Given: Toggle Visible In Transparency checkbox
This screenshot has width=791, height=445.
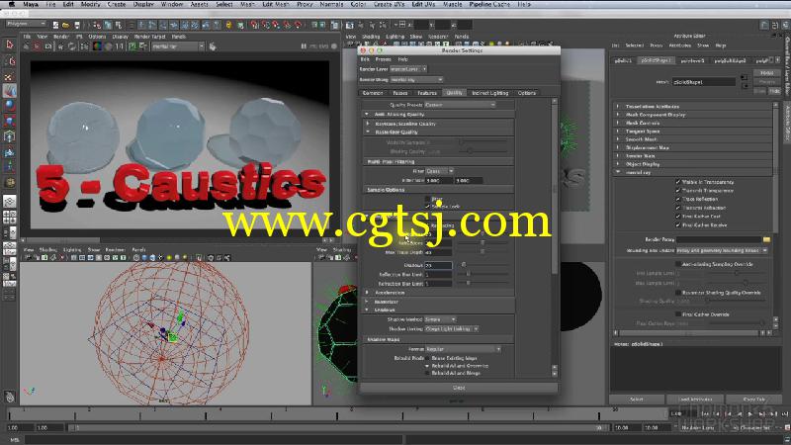Looking at the screenshot, I should 678,182.
